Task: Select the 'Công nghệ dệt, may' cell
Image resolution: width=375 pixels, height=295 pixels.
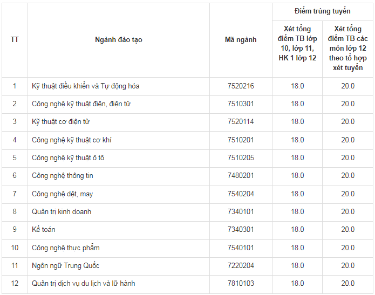Action: [63, 194]
